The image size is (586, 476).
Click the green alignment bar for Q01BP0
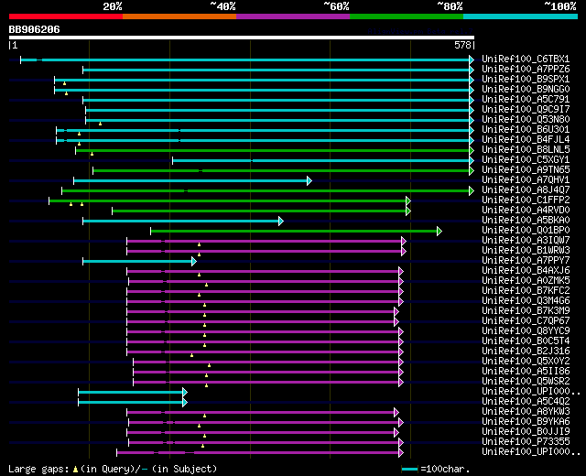pyautogui.click(x=294, y=232)
